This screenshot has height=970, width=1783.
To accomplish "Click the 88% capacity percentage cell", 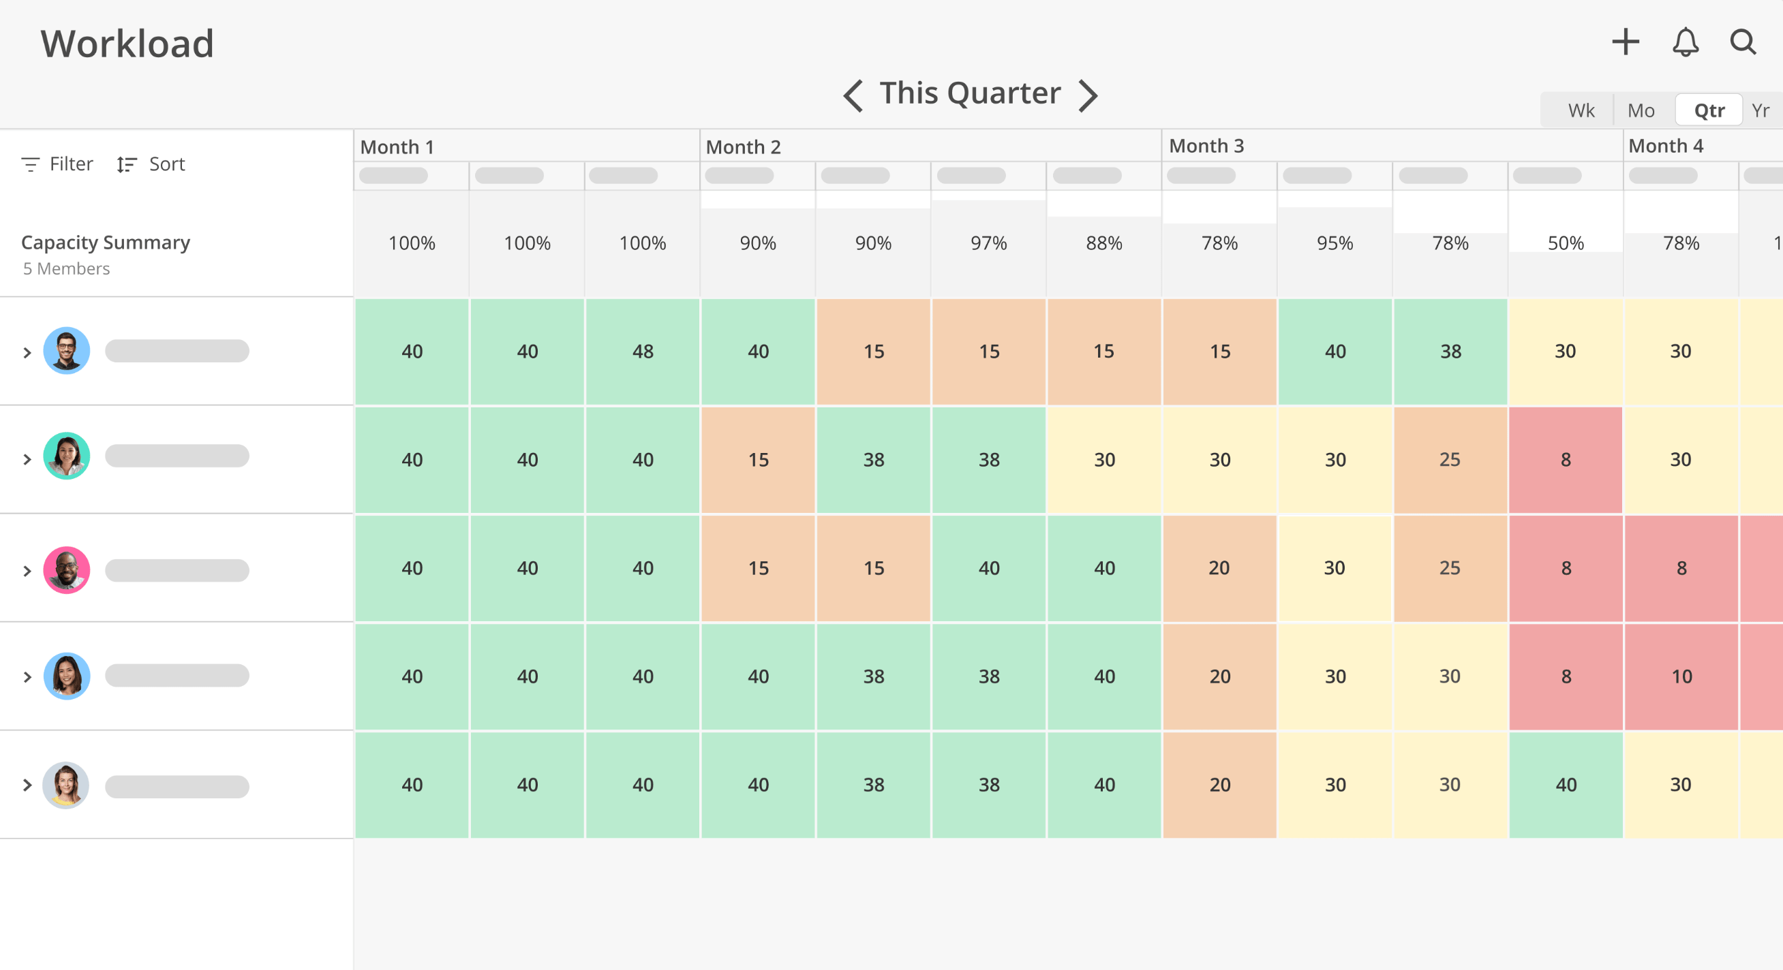I will (x=1103, y=243).
